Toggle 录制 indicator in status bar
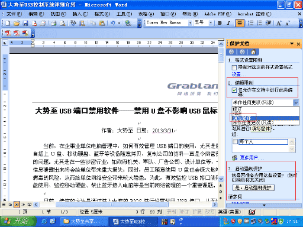 171,212
